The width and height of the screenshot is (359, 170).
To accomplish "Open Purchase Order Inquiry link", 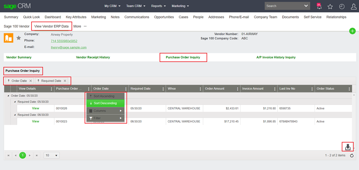I will click(183, 57).
